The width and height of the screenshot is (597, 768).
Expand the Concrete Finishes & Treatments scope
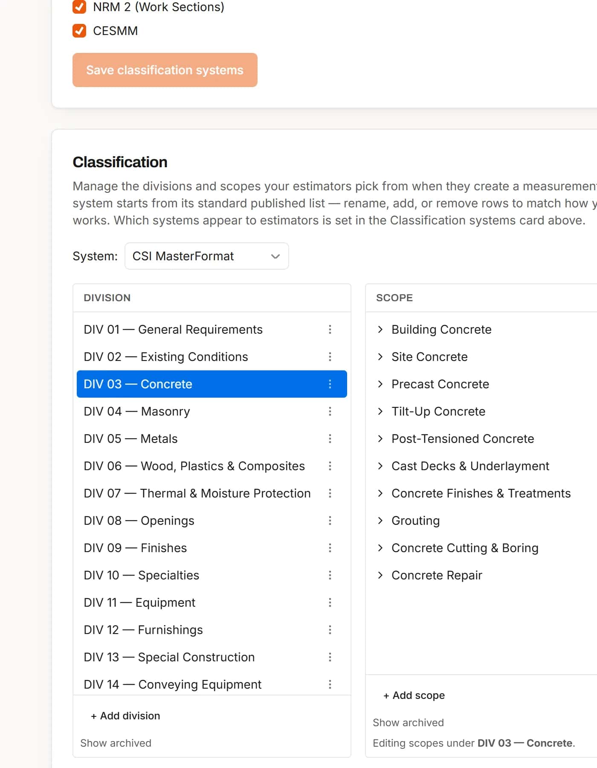click(380, 493)
